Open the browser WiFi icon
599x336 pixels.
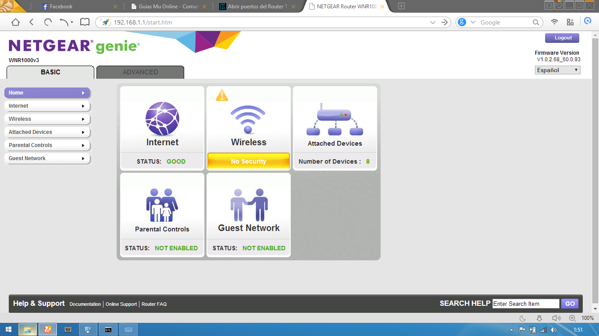[x=554, y=22]
